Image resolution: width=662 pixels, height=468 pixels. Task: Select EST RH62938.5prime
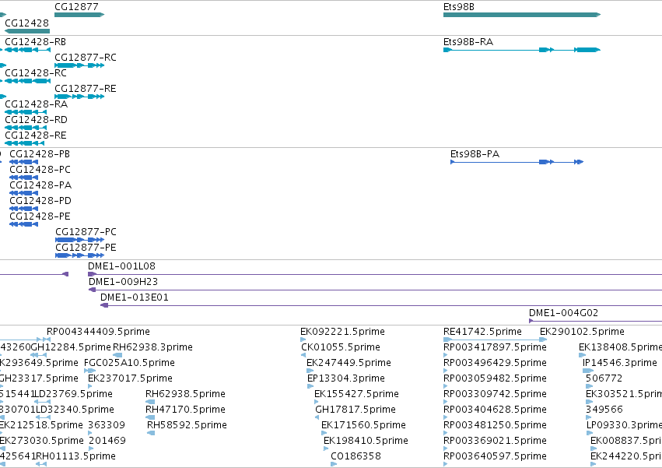185,394
